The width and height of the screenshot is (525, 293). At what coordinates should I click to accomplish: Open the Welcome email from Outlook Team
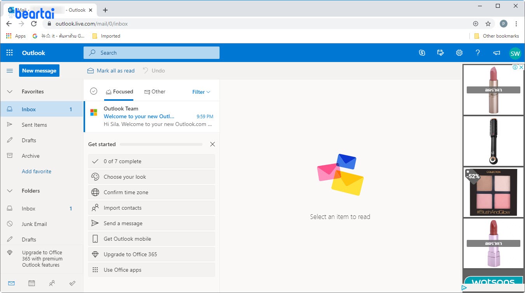point(152,117)
